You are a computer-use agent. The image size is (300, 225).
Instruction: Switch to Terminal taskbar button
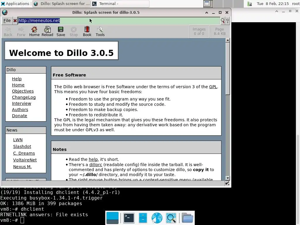pos(120,4)
